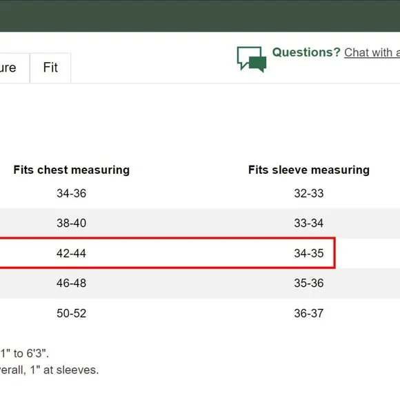Select the 36-37 sleeve measurement cell
The width and height of the screenshot is (400, 400).
309,313
